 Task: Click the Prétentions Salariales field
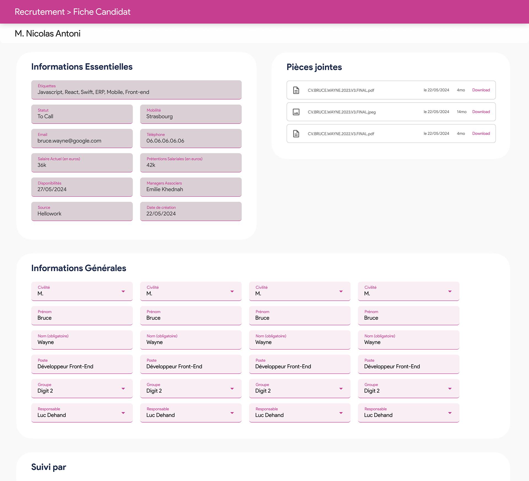coord(191,163)
